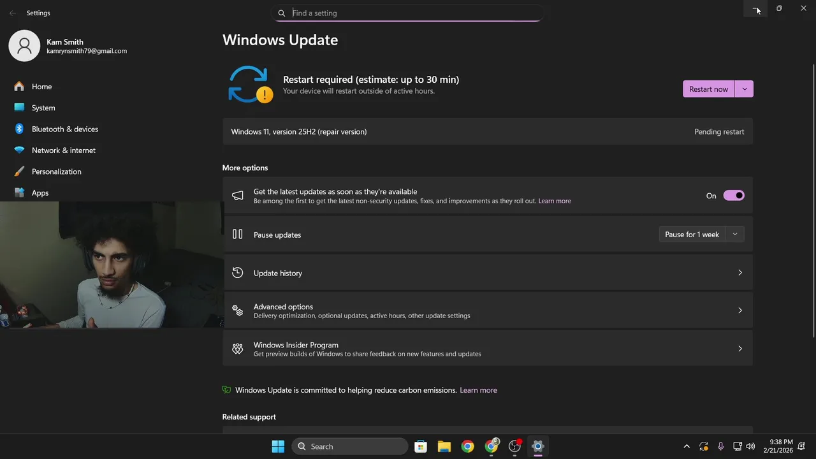Click the kamrynsmith79@gmail.com account text

click(x=87, y=51)
